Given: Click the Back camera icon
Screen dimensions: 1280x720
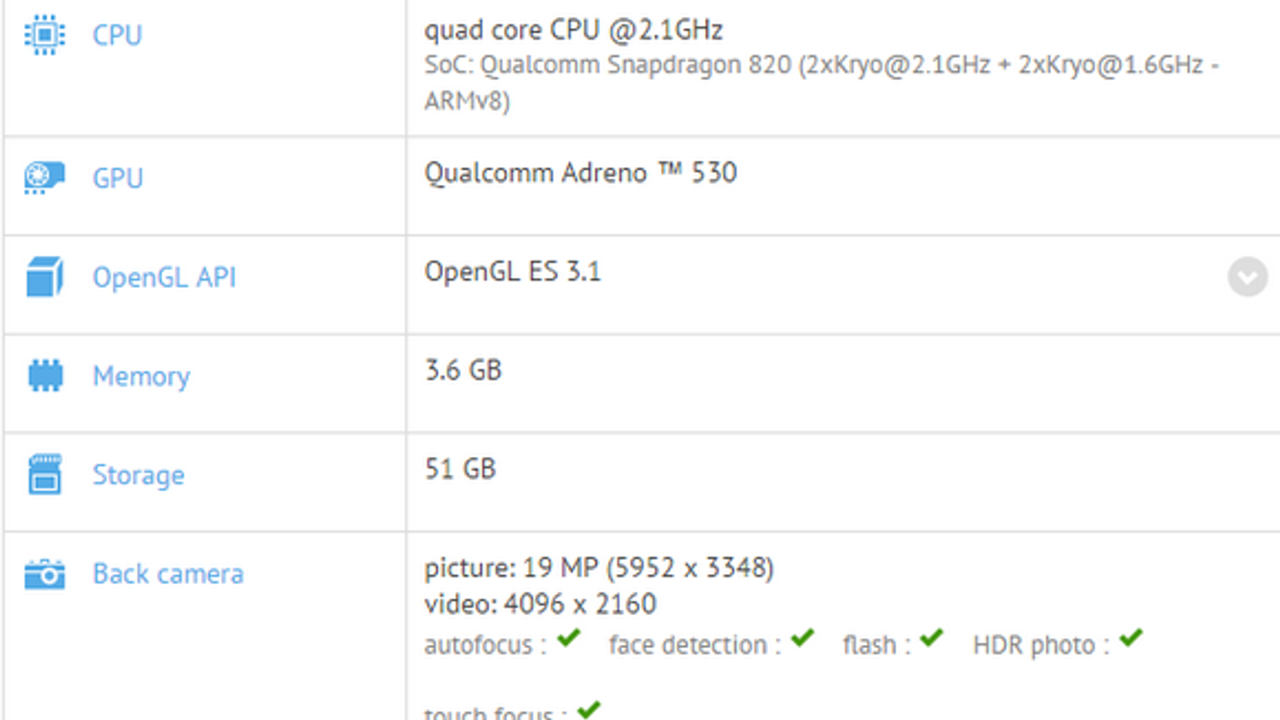Looking at the screenshot, I should [45, 574].
